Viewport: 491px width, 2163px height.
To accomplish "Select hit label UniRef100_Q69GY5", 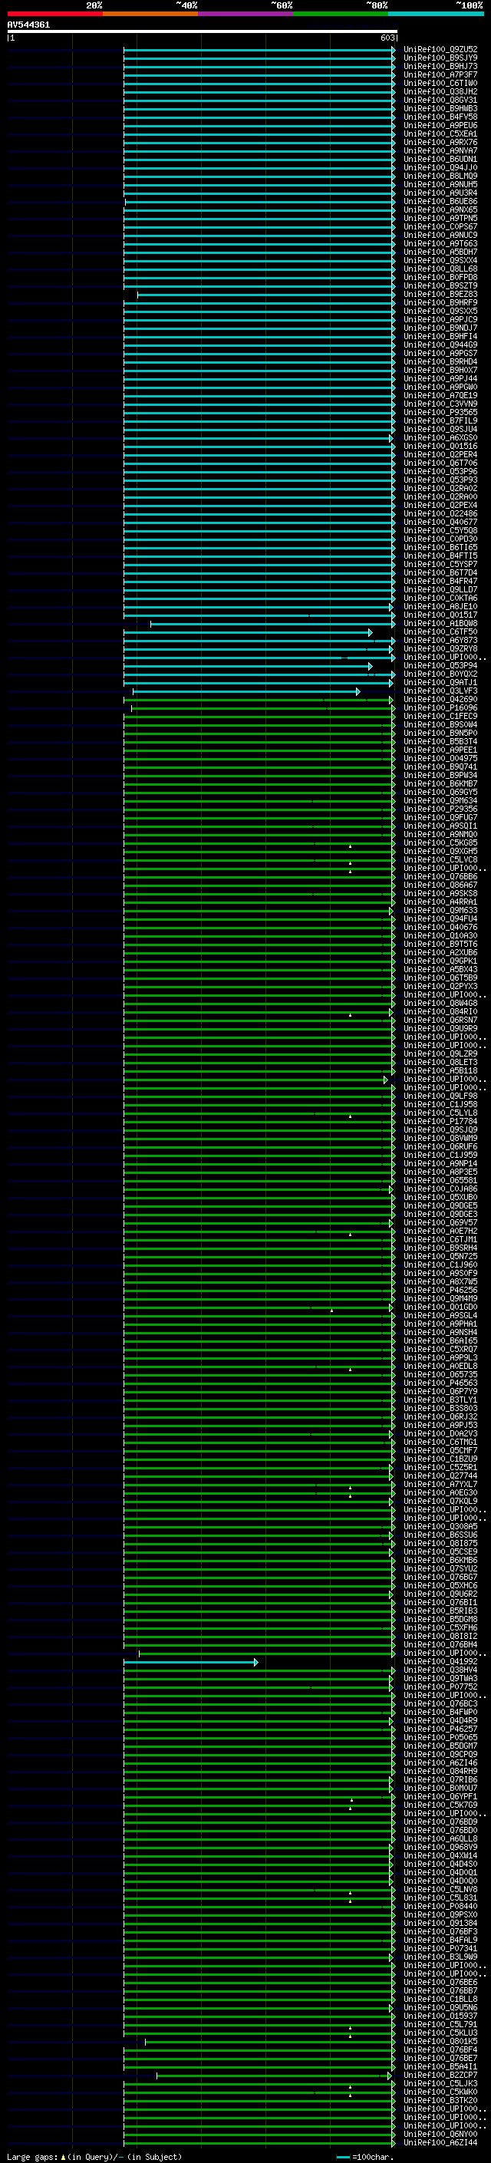I will point(440,792).
